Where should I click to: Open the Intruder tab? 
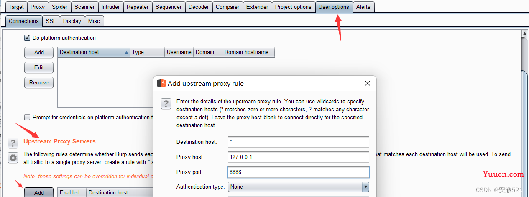(x=111, y=7)
